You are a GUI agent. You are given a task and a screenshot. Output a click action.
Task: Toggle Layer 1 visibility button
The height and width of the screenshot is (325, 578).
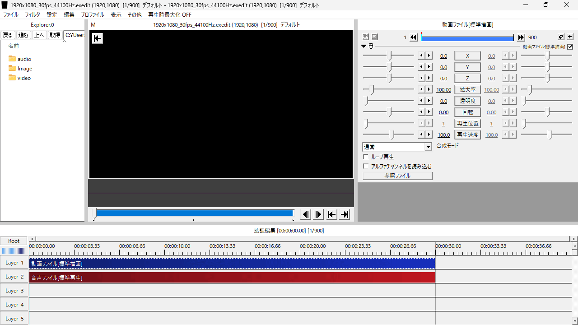pyautogui.click(x=14, y=263)
